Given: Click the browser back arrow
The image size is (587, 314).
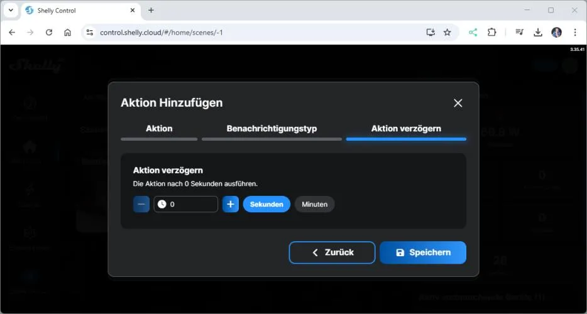Looking at the screenshot, I should coord(12,32).
